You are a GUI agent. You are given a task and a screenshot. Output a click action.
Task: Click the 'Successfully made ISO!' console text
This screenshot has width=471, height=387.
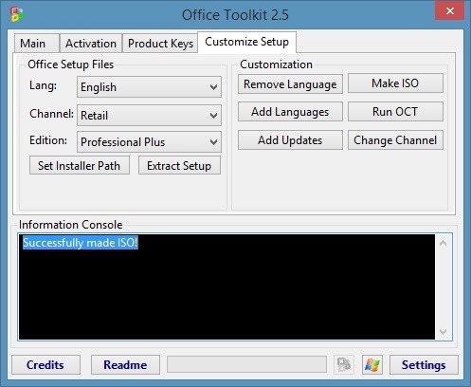81,243
